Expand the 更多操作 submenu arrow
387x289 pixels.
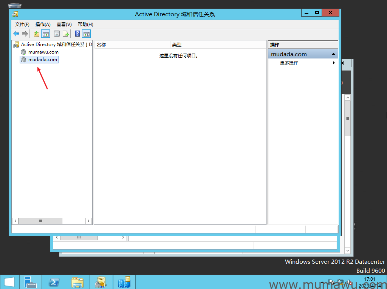point(334,63)
